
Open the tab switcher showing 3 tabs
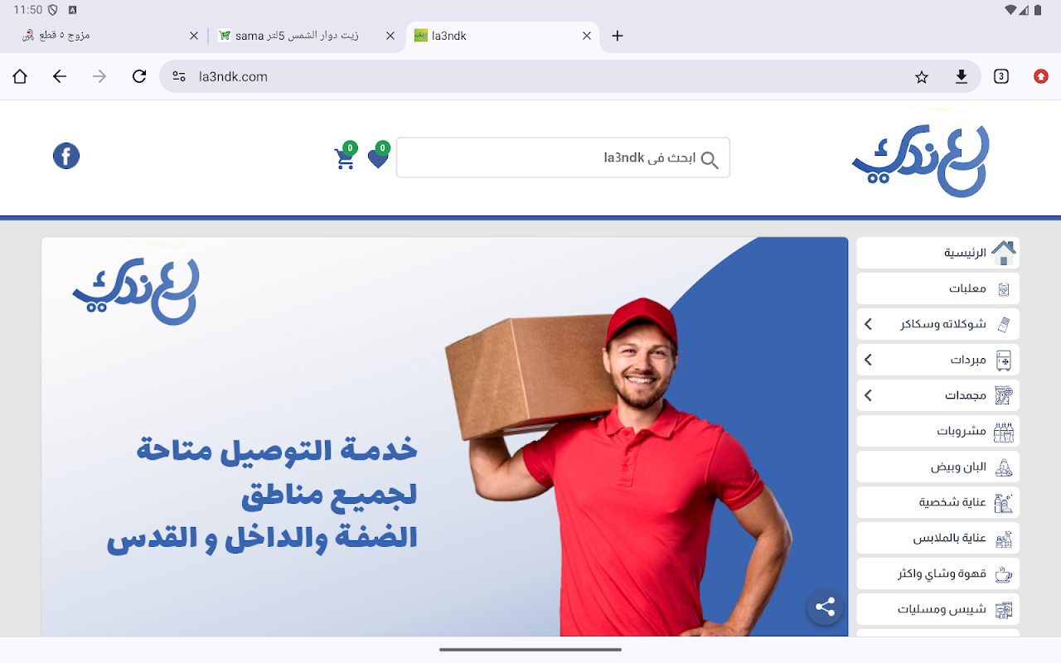1001,77
